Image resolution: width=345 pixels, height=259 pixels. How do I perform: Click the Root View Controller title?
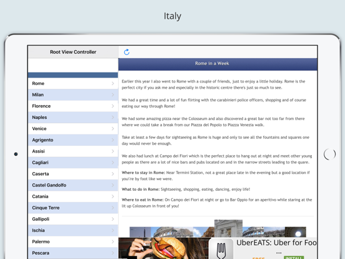coord(73,52)
